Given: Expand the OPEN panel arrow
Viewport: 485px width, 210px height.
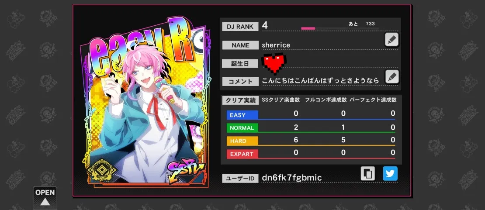Looking at the screenshot, I should (45, 198).
